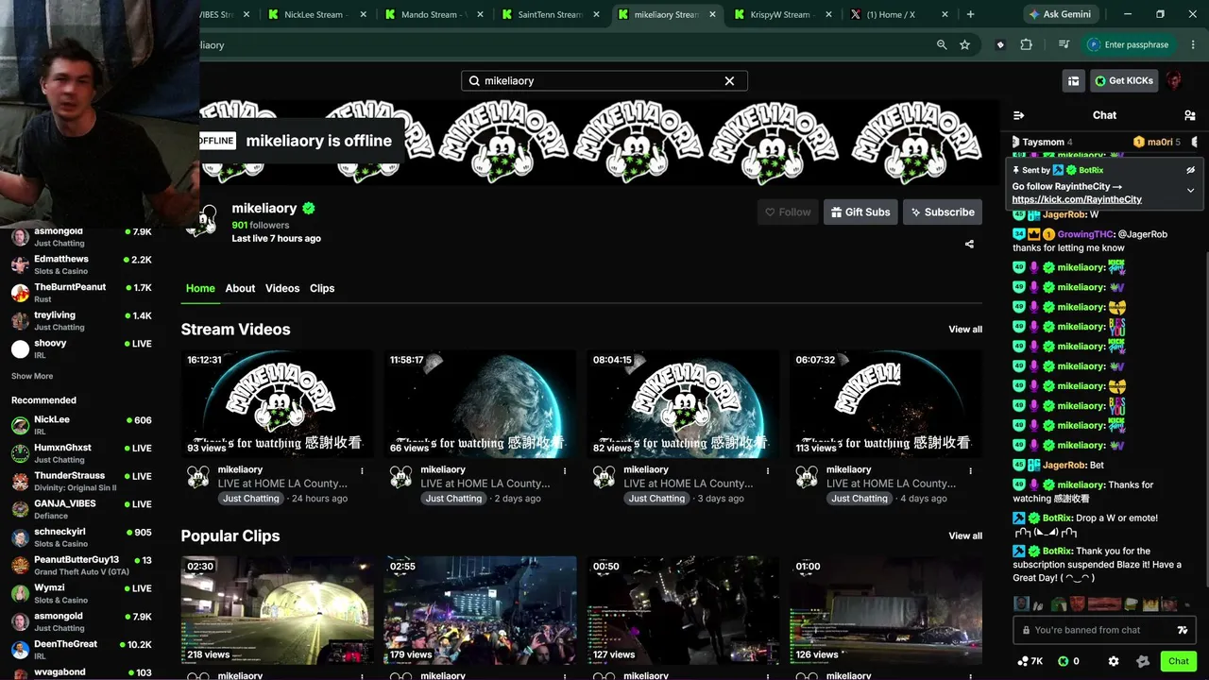Play the 02:55 clip with 179 views
The width and height of the screenshot is (1209, 680).
[x=480, y=610]
